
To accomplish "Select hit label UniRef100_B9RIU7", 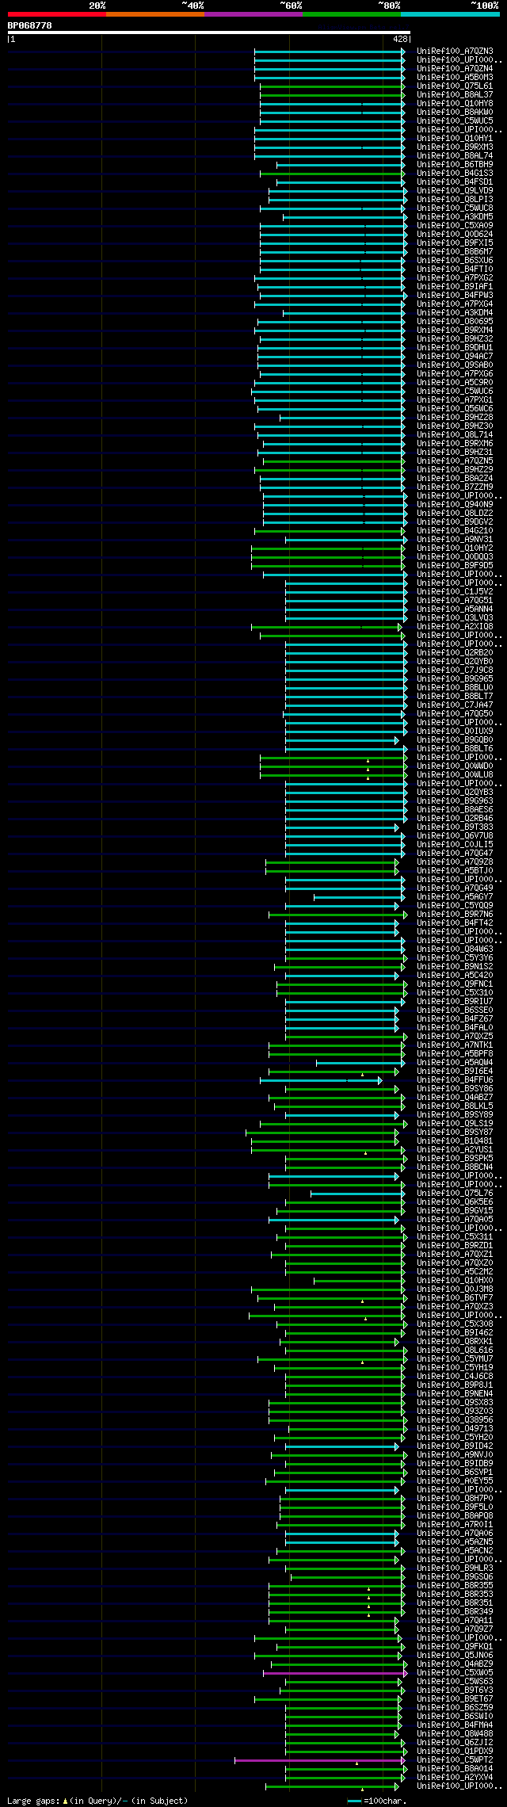I will coord(455,1002).
